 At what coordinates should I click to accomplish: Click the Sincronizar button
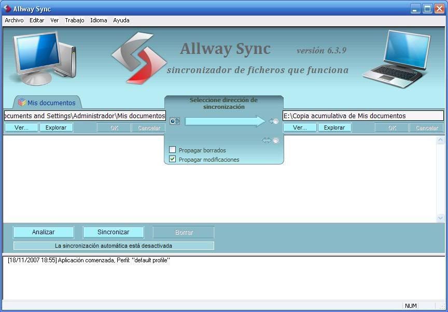(x=114, y=232)
